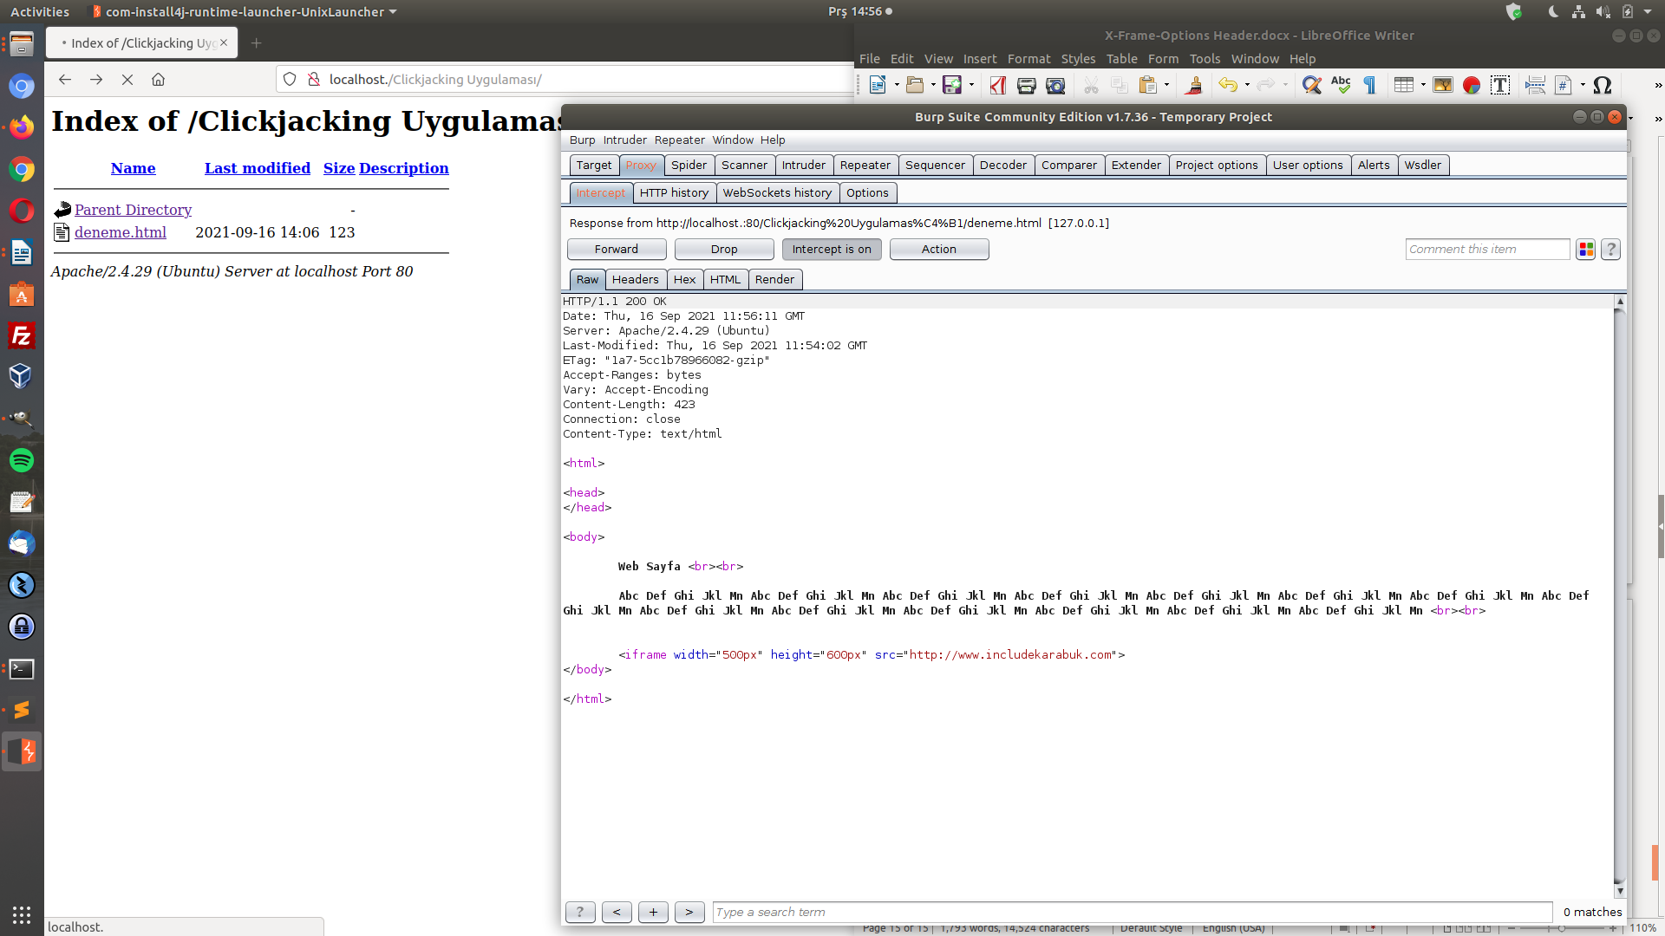The width and height of the screenshot is (1665, 936).
Task: Click the Print icon in Writer toolbar
Action: pyautogui.click(x=1027, y=85)
